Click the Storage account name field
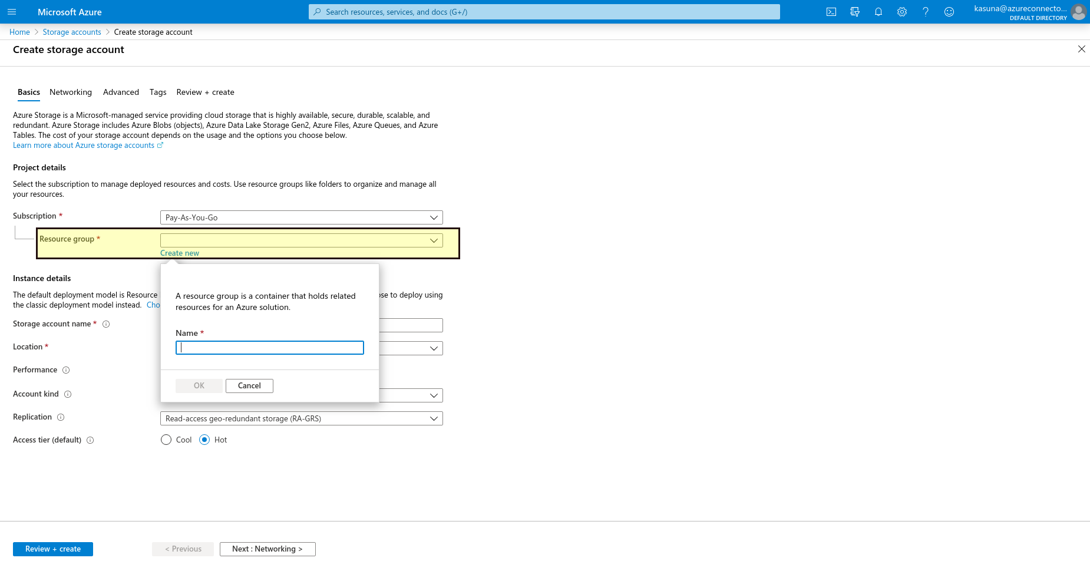1090x571 pixels. 411,325
